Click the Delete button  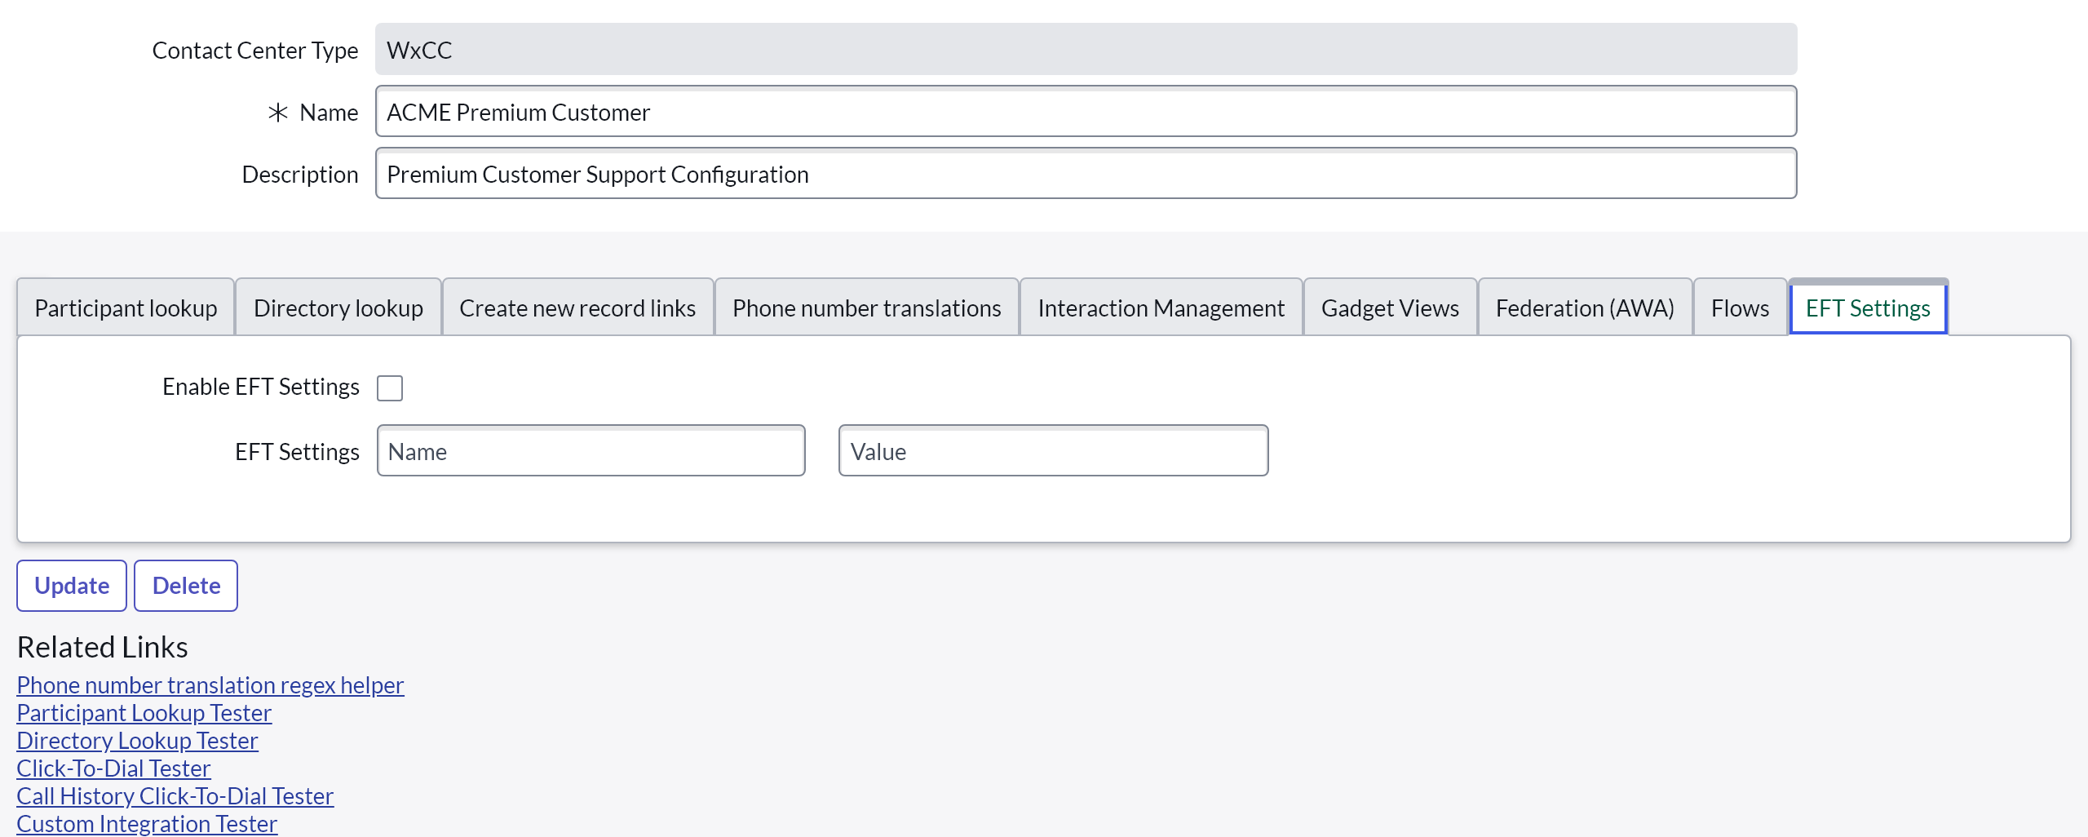click(x=186, y=585)
